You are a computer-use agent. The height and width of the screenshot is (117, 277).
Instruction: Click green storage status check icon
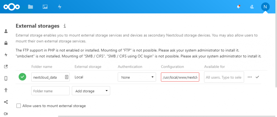pyautogui.click(x=22, y=77)
